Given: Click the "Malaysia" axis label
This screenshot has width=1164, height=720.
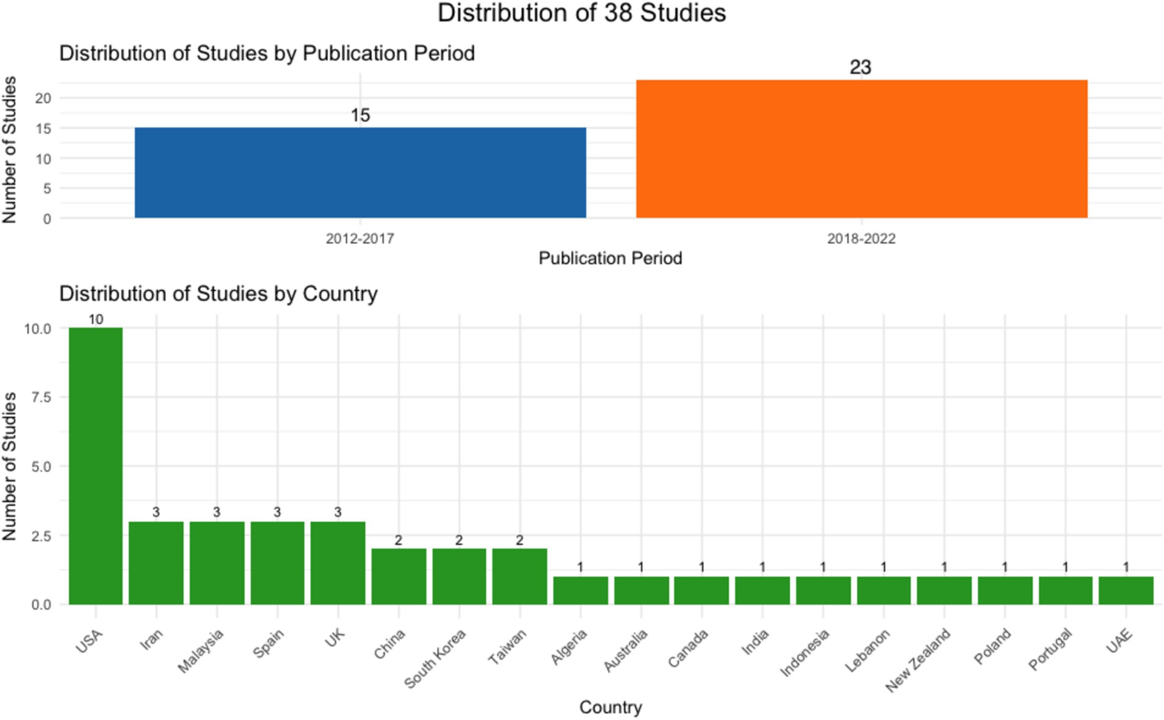Looking at the screenshot, I should pos(201,652).
